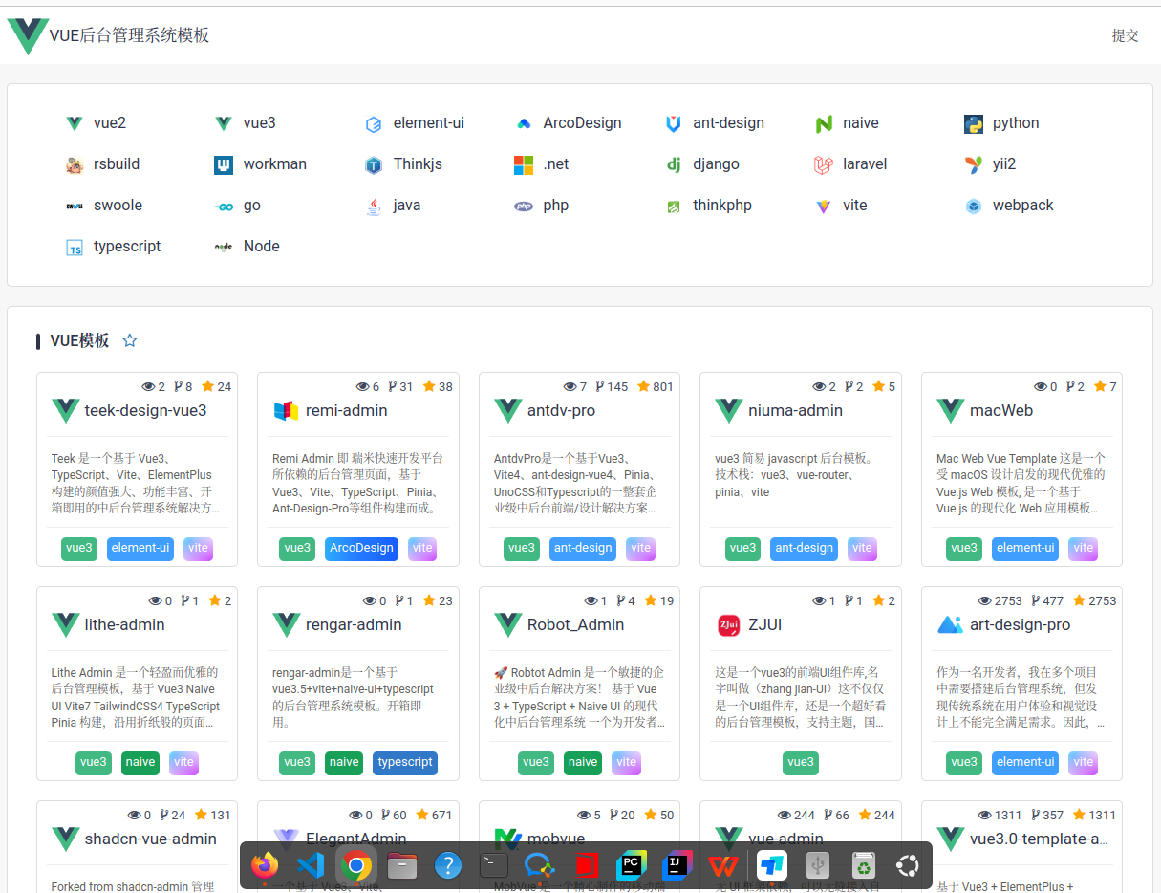Open the php category icon

[x=524, y=206]
